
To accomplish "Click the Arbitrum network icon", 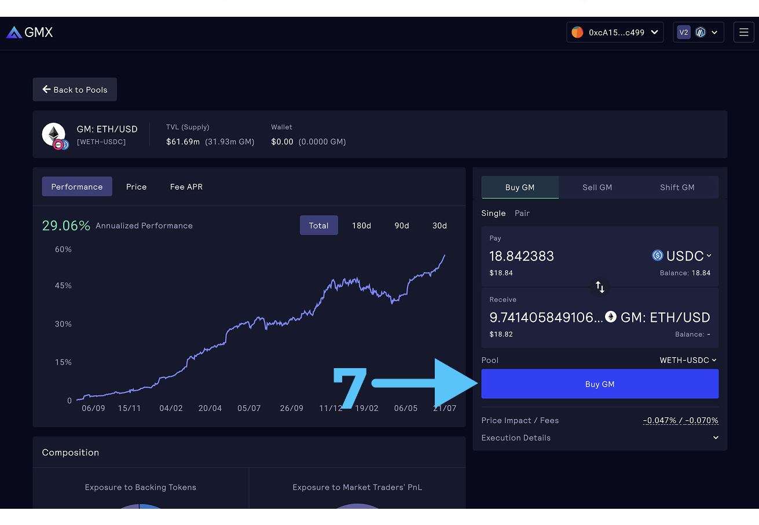I will [701, 32].
